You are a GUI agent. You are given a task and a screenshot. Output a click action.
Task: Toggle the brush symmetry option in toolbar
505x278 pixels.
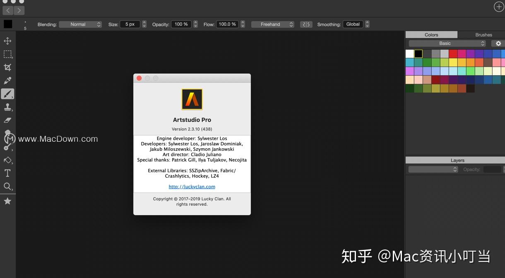pyautogui.click(x=306, y=24)
